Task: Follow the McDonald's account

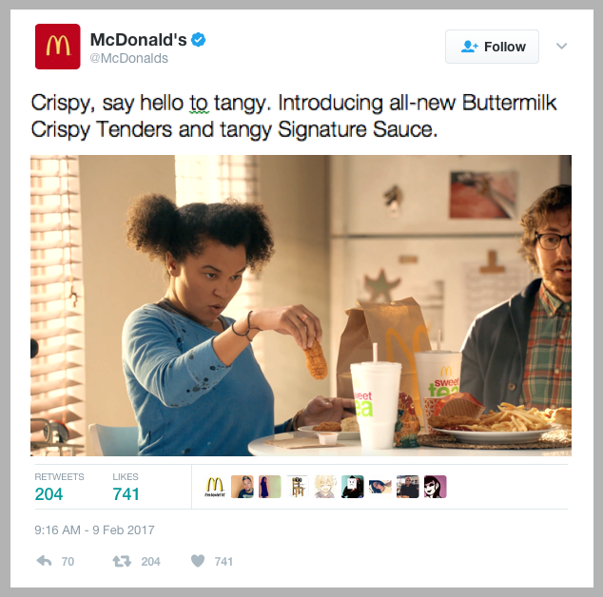Action: [492, 47]
